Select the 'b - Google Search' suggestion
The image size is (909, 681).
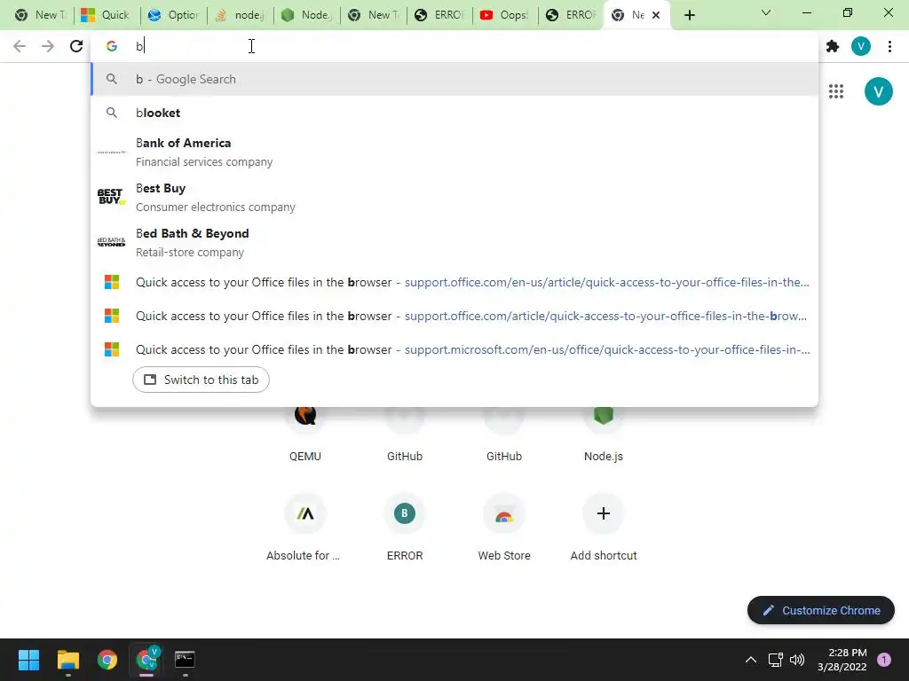tap(454, 79)
